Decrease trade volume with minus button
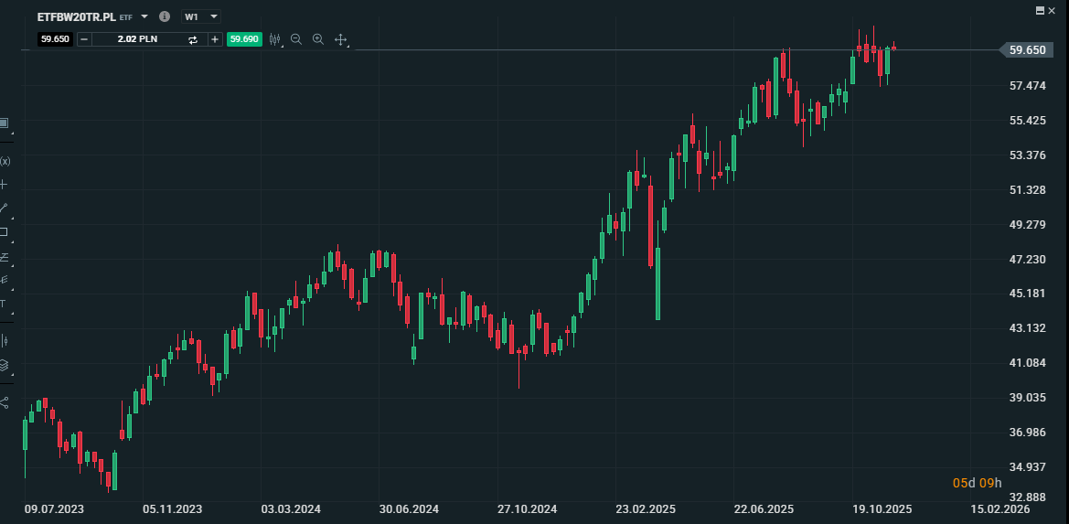 pos(84,39)
